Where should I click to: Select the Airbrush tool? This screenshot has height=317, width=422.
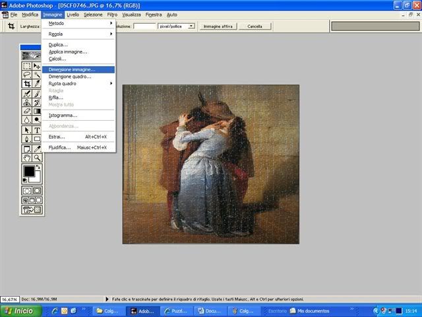(x=26, y=94)
